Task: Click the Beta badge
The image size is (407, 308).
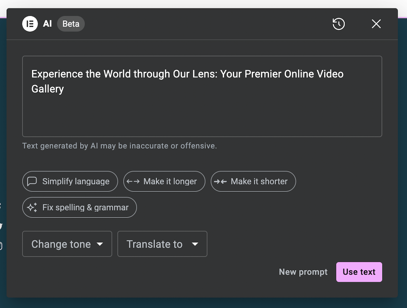Action: point(71,24)
